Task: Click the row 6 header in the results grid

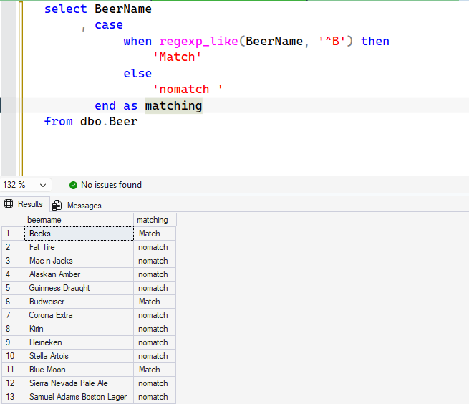Action: [x=13, y=302]
